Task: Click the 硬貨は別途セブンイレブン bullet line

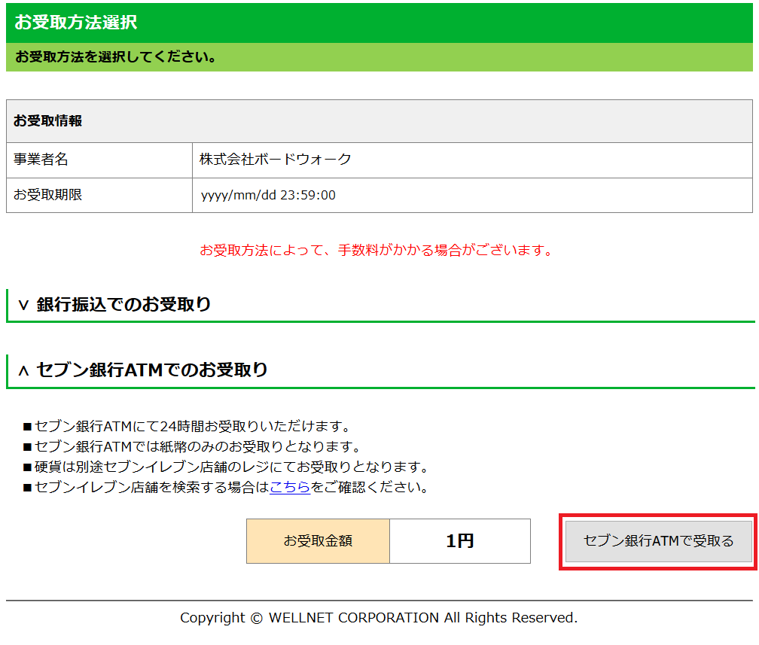Action: coord(226,467)
